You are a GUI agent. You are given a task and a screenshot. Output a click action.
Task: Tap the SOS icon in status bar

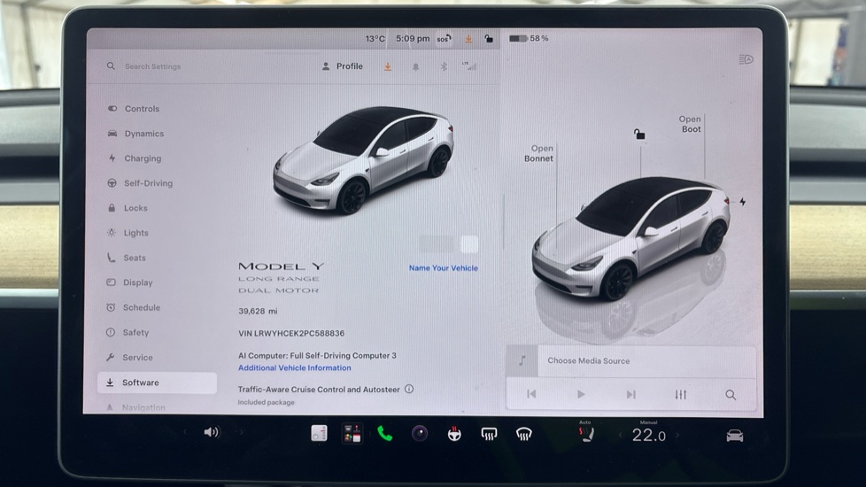point(444,39)
